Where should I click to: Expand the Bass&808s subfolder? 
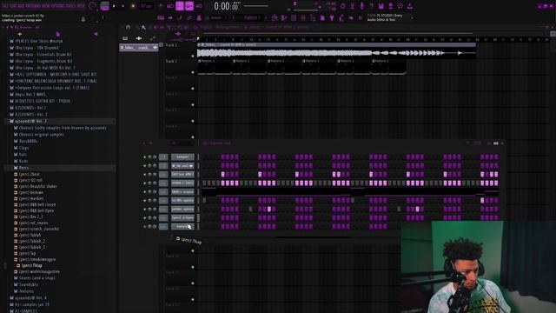[28, 141]
